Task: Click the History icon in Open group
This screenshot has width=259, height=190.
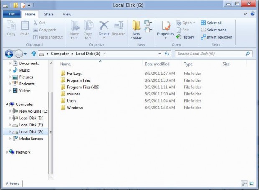Action: tap(185, 37)
